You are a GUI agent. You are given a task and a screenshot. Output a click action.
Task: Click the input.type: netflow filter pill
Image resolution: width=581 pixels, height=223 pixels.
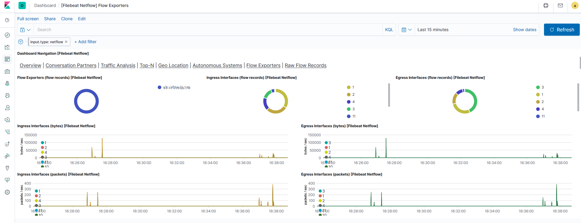(x=46, y=42)
